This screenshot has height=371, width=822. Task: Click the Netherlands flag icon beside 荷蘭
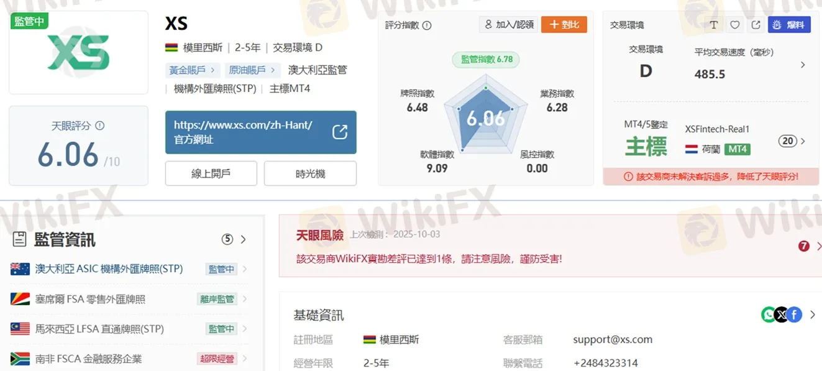click(x=692, y=149)
